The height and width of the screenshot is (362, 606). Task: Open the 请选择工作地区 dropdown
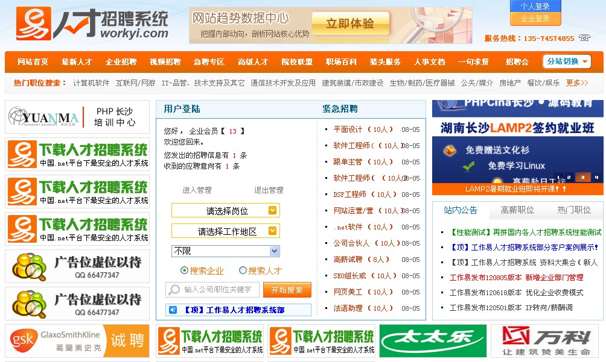point(226,231)
